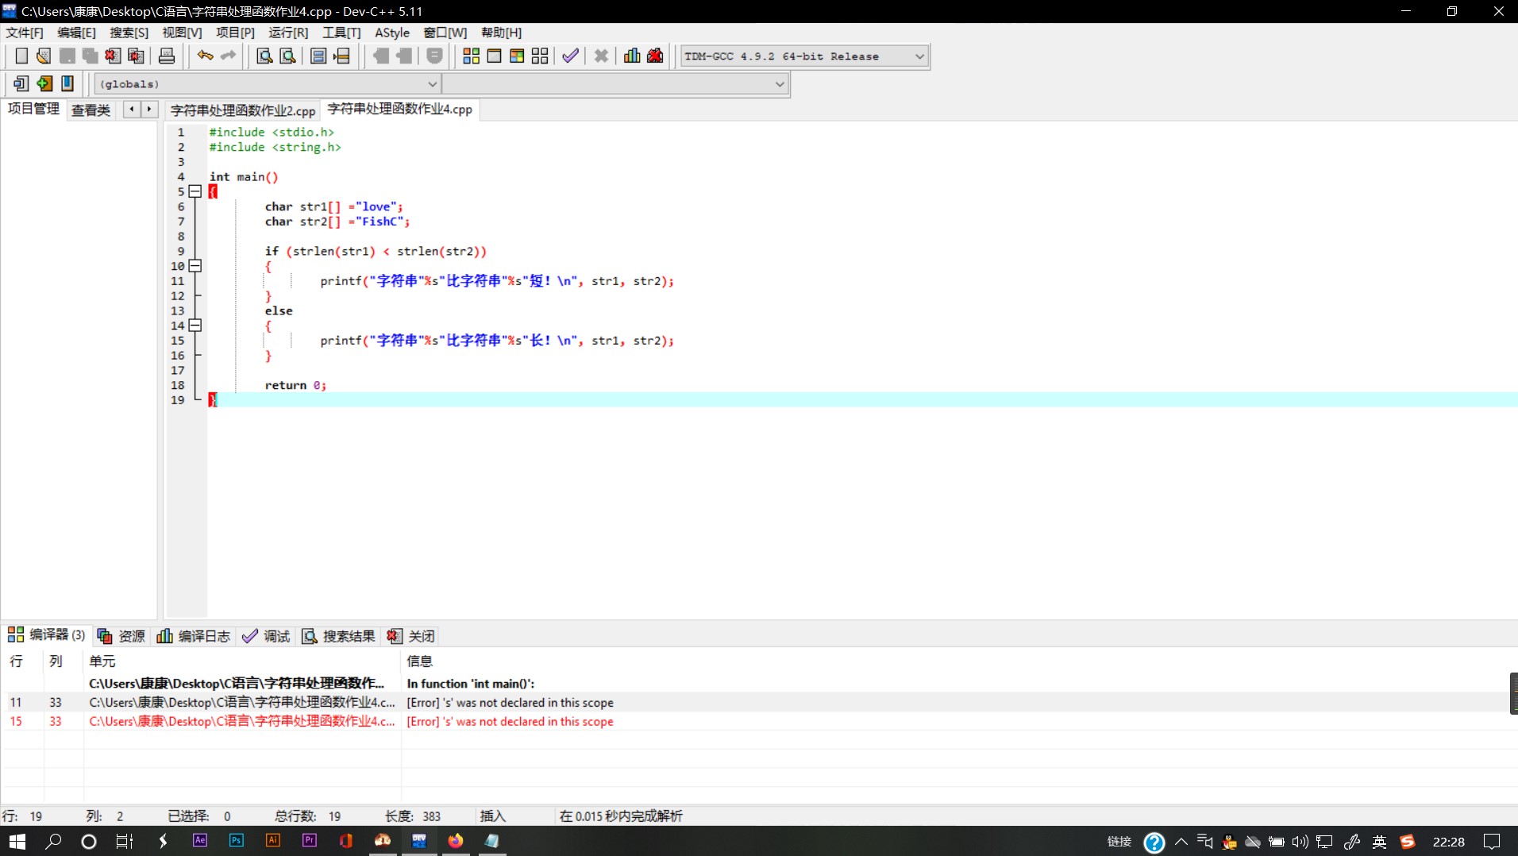Open the 帮助[H] menu
1518x856 pixels.
point(501,33)
